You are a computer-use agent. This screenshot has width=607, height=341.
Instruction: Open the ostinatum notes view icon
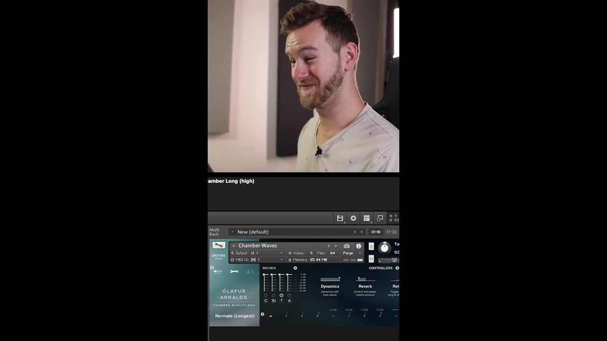250,271
